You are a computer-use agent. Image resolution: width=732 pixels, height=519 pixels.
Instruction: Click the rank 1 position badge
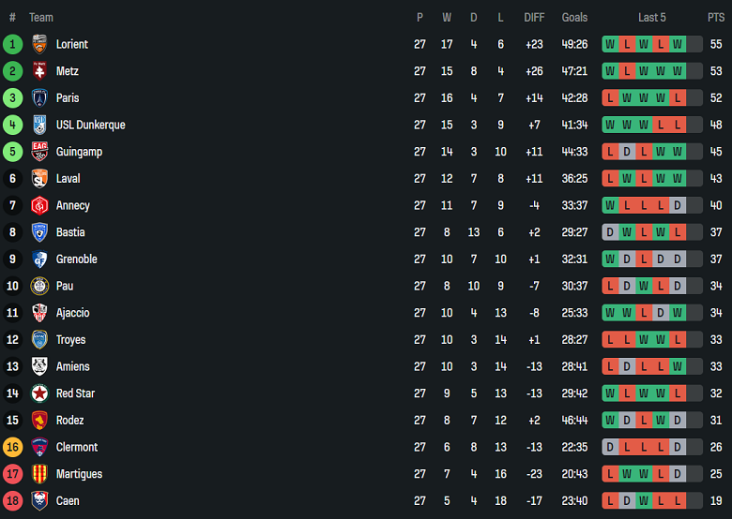[12, 44]
